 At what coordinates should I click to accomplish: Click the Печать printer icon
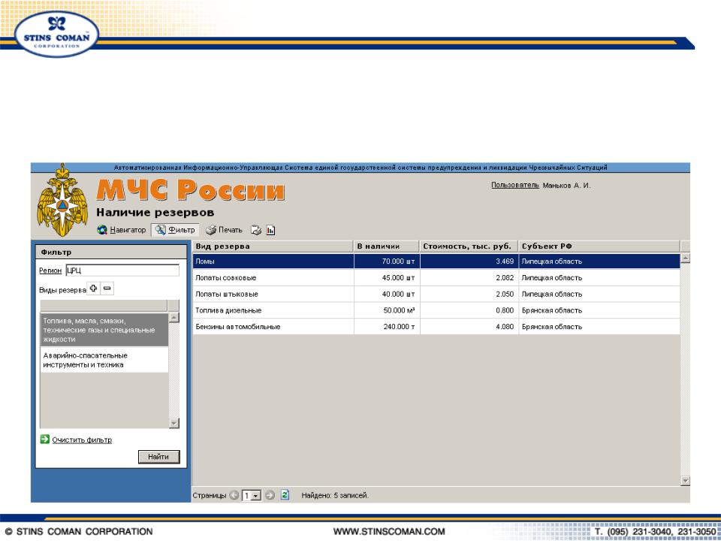click(211, 230)
